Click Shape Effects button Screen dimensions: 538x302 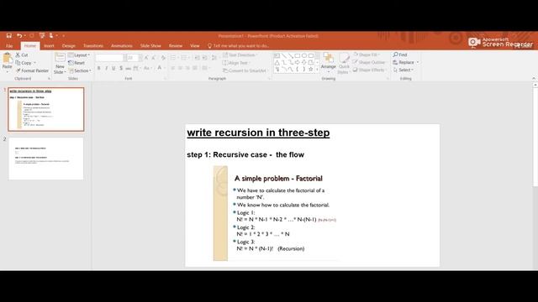tap(369, 70)
